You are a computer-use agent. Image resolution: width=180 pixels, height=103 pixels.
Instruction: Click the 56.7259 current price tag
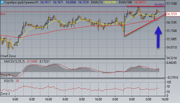pyautogui.click(x=172, y=14)
